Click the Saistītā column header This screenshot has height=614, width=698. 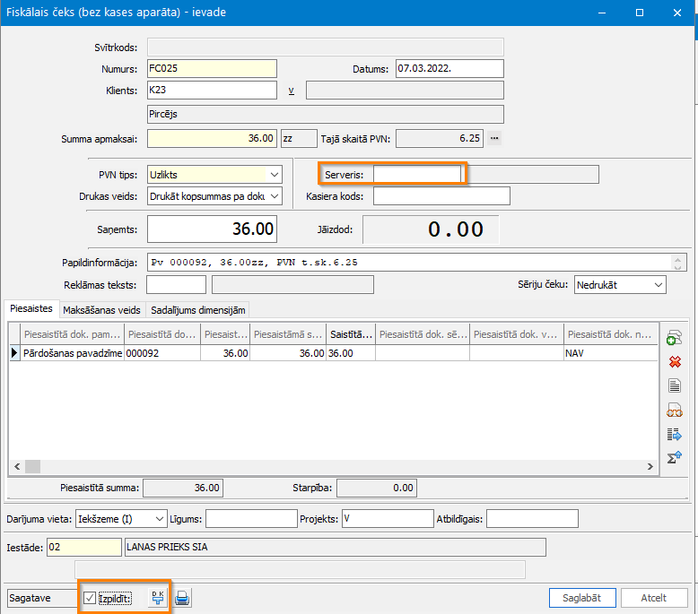pyautogui.click(x=350, y=334)
